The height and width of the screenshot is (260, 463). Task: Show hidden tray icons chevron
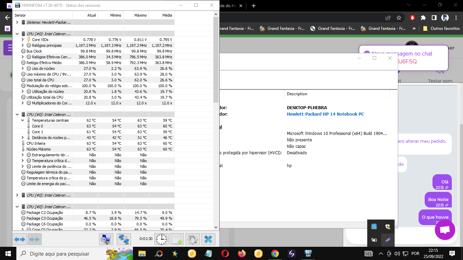point(381,254)
